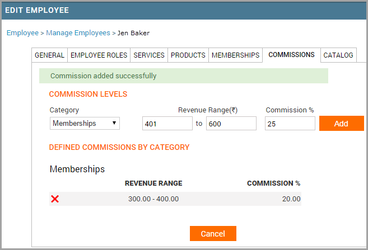Switch to the General tab
This screenshot has width=368, height=250.
click(49, 55)
